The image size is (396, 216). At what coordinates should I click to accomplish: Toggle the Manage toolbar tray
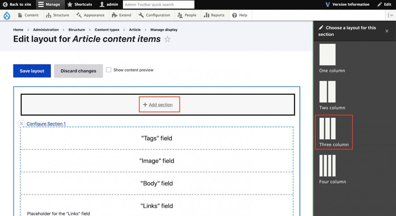point(49,5)
